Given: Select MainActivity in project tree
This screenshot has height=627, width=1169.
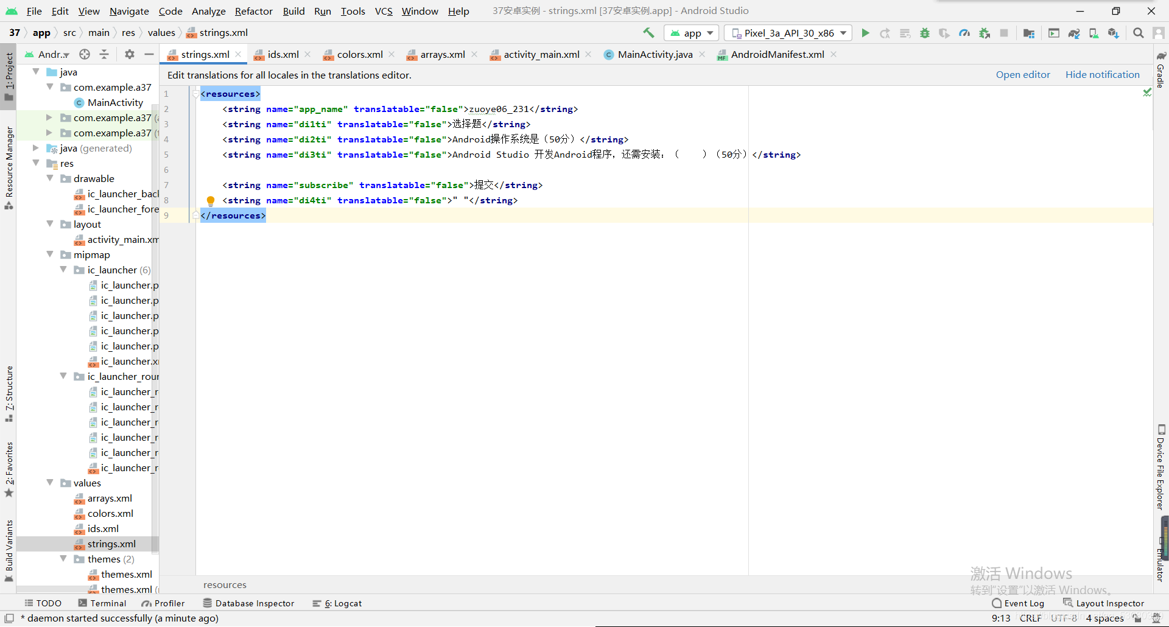Looking at the screenshot, I should tap(115, 102).
